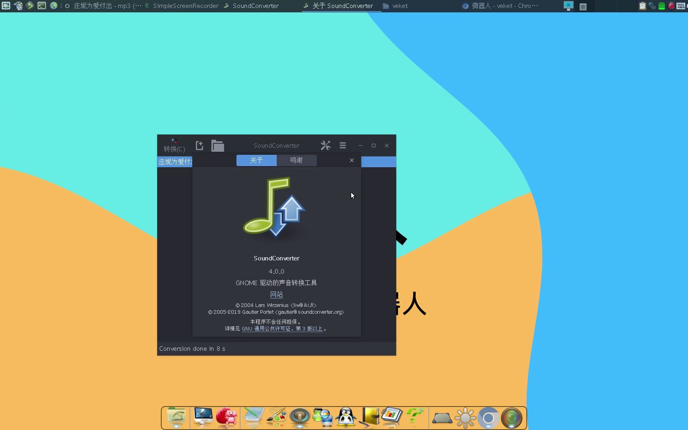Close the About dialog with its X
The height and width of the screenshot is (430, 688).
[352, 160]
